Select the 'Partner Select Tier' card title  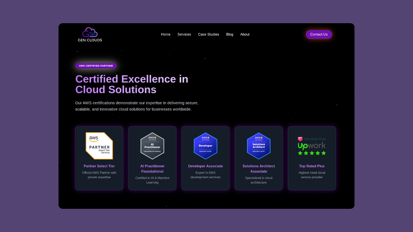click(x=99, y=166)
